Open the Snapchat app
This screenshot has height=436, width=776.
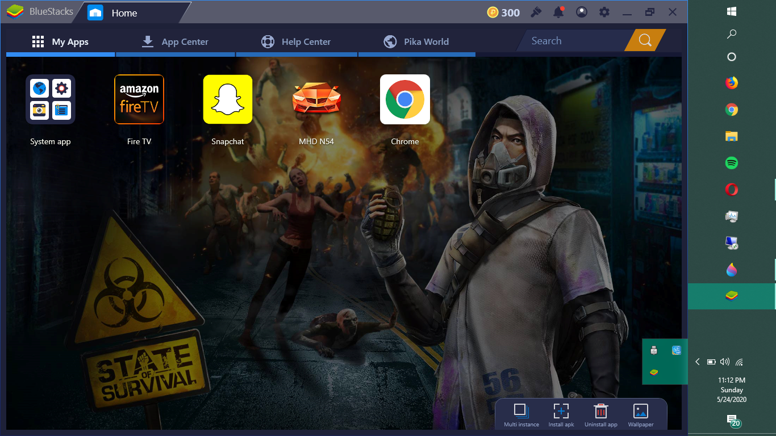tap(228, 99)
